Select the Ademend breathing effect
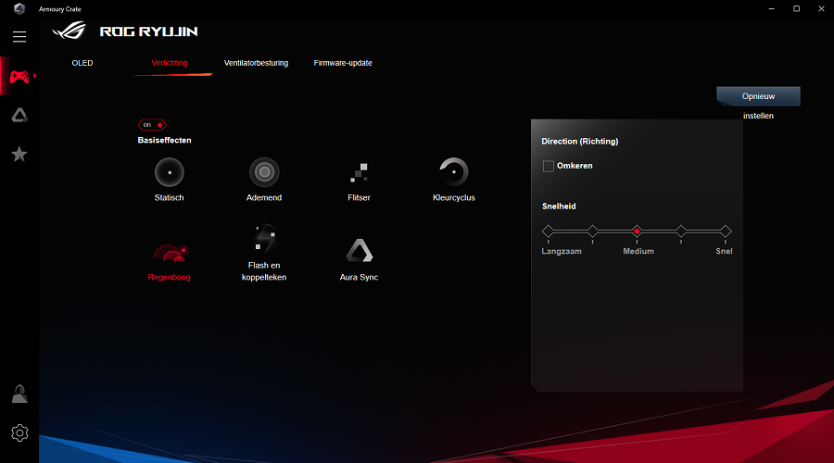The image size is (834, 463). (264, 181)
